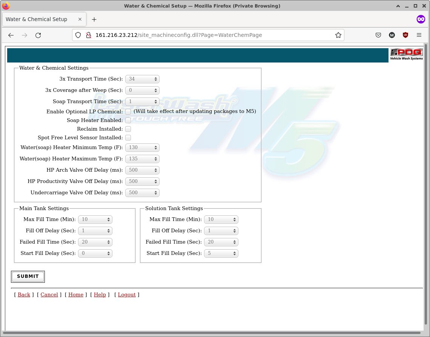Open Solution Tank Max Fill Time dropdown

pyautogui.click(x=221, y=220)
